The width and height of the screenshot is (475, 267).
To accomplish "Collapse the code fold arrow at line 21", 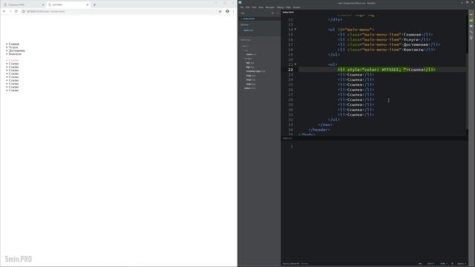I will click(295, 65).
